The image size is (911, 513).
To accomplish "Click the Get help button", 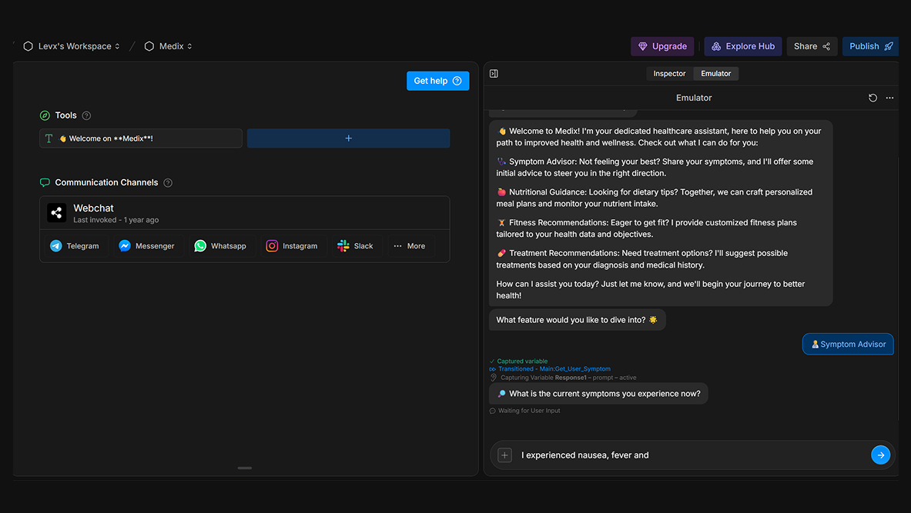I will (437, 81).
